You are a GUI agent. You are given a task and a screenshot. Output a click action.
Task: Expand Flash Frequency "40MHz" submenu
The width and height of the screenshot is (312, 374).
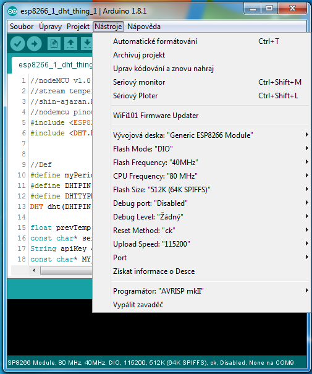click(201, 163)
